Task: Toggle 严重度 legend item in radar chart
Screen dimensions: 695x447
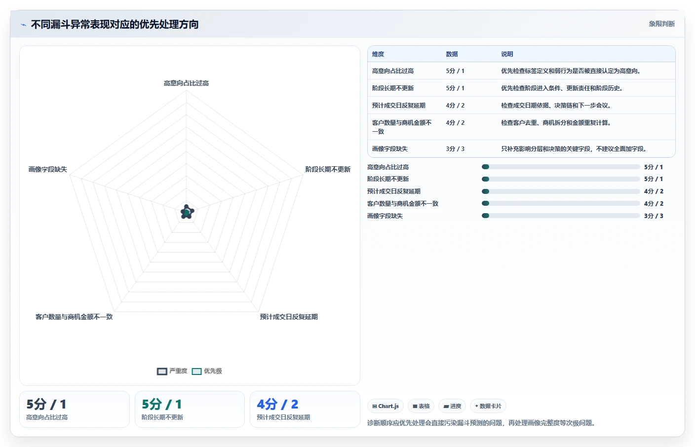Action: coord(172,371)
